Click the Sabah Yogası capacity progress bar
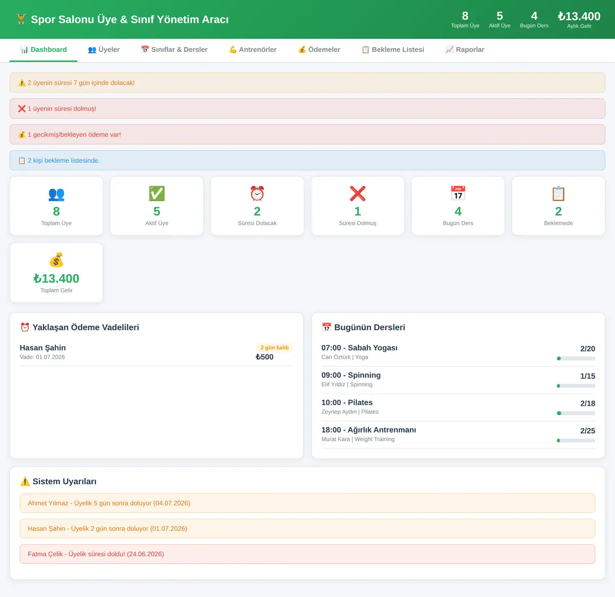Viewport: 615px width, 597px height. [x=576, y=358]
